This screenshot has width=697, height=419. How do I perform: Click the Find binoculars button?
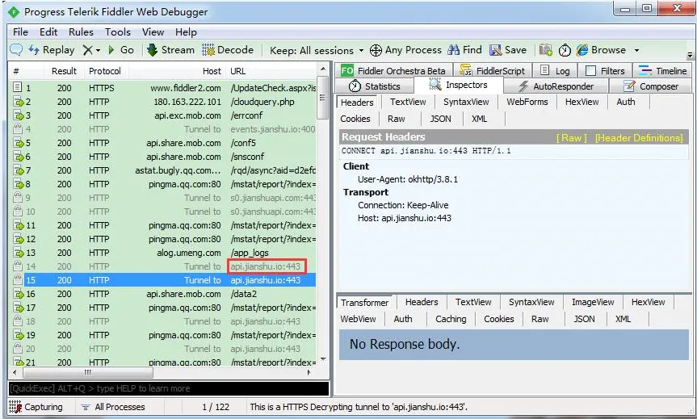tap(464, 50)
